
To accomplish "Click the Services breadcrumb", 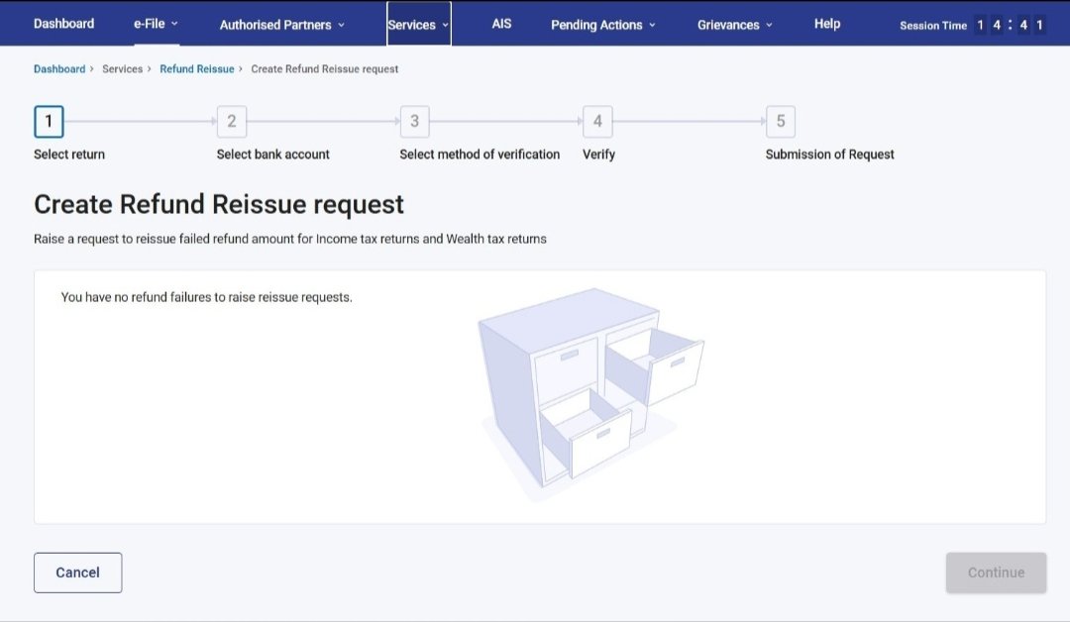I will coord(122,69).
